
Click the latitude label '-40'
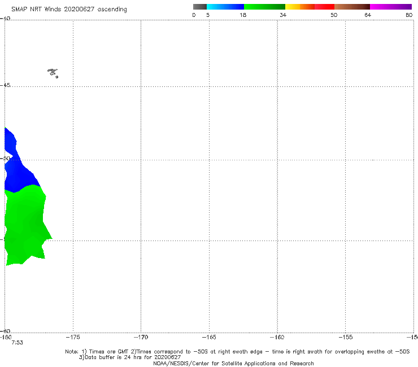[5, 19]
